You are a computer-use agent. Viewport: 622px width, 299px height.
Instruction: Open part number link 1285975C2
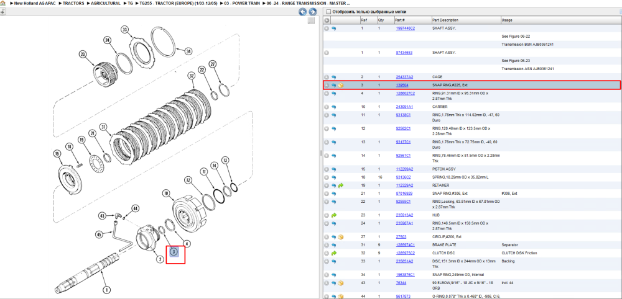405,253
